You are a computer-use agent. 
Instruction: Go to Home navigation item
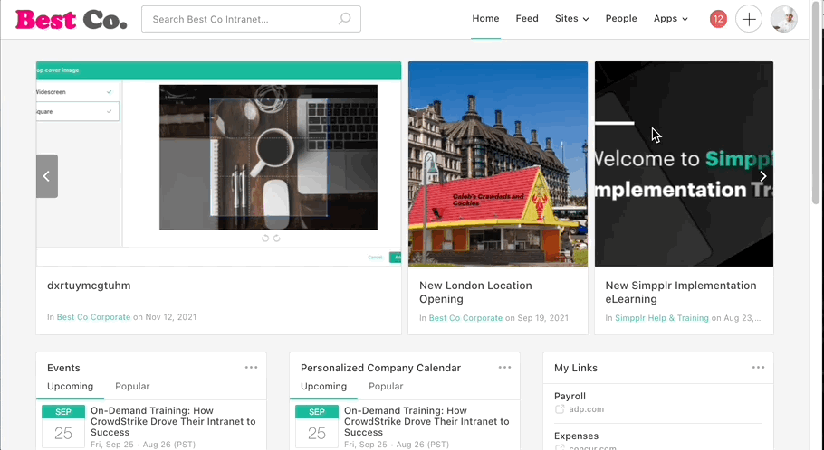tap(485, 19)
